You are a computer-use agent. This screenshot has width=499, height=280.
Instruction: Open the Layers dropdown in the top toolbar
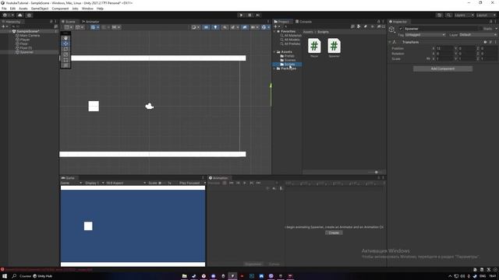coord(464,15)
